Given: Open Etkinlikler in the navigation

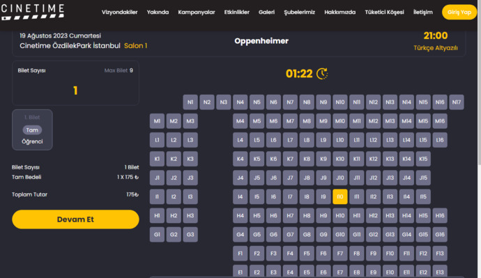Looking at the screenshot, I should tap(236, 13).
